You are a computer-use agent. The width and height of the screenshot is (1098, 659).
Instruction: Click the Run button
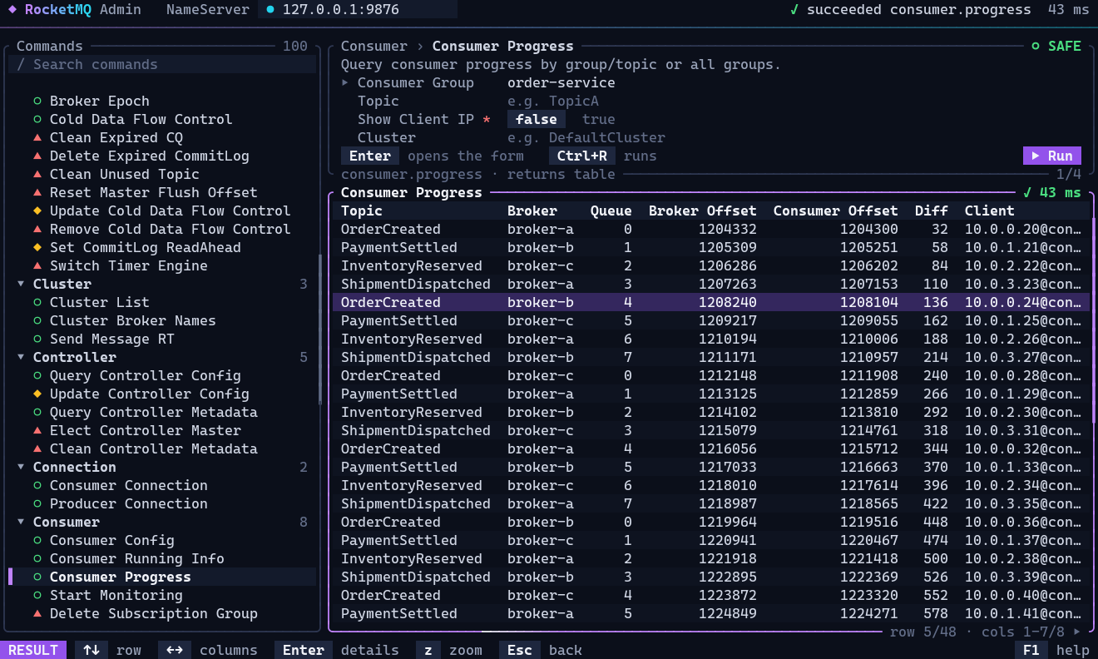pyautogui.click(x=1052, y=156)
